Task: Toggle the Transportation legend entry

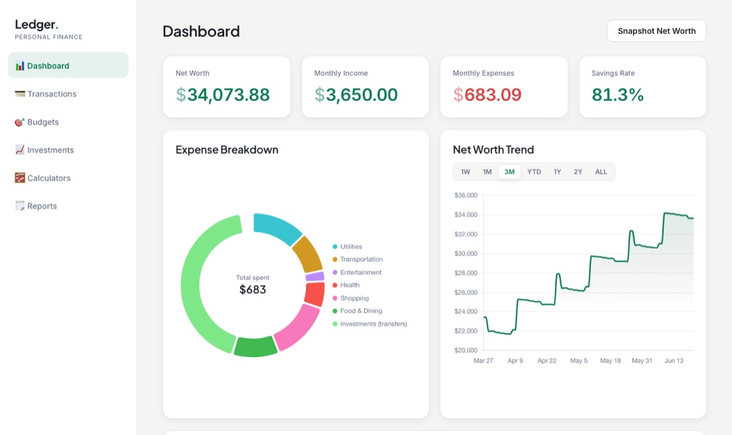Action: [357, 259]
